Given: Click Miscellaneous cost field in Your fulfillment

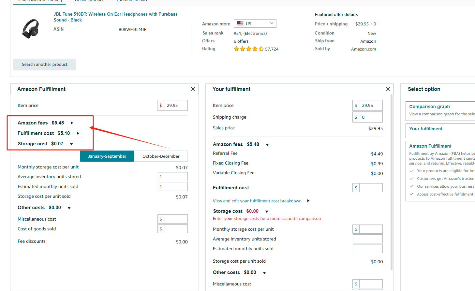Looking at the screenshot, I should [x=371, y=284].
